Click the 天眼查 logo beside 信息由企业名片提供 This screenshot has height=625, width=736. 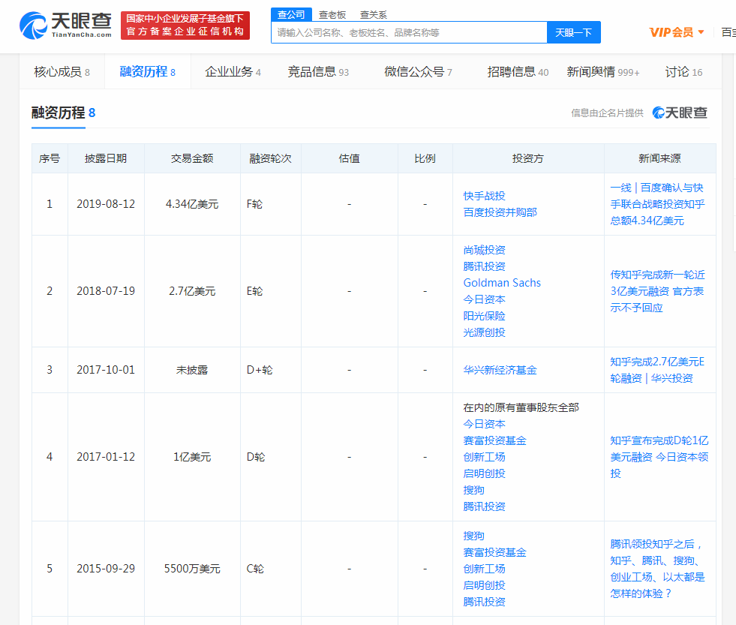(679, 111)
